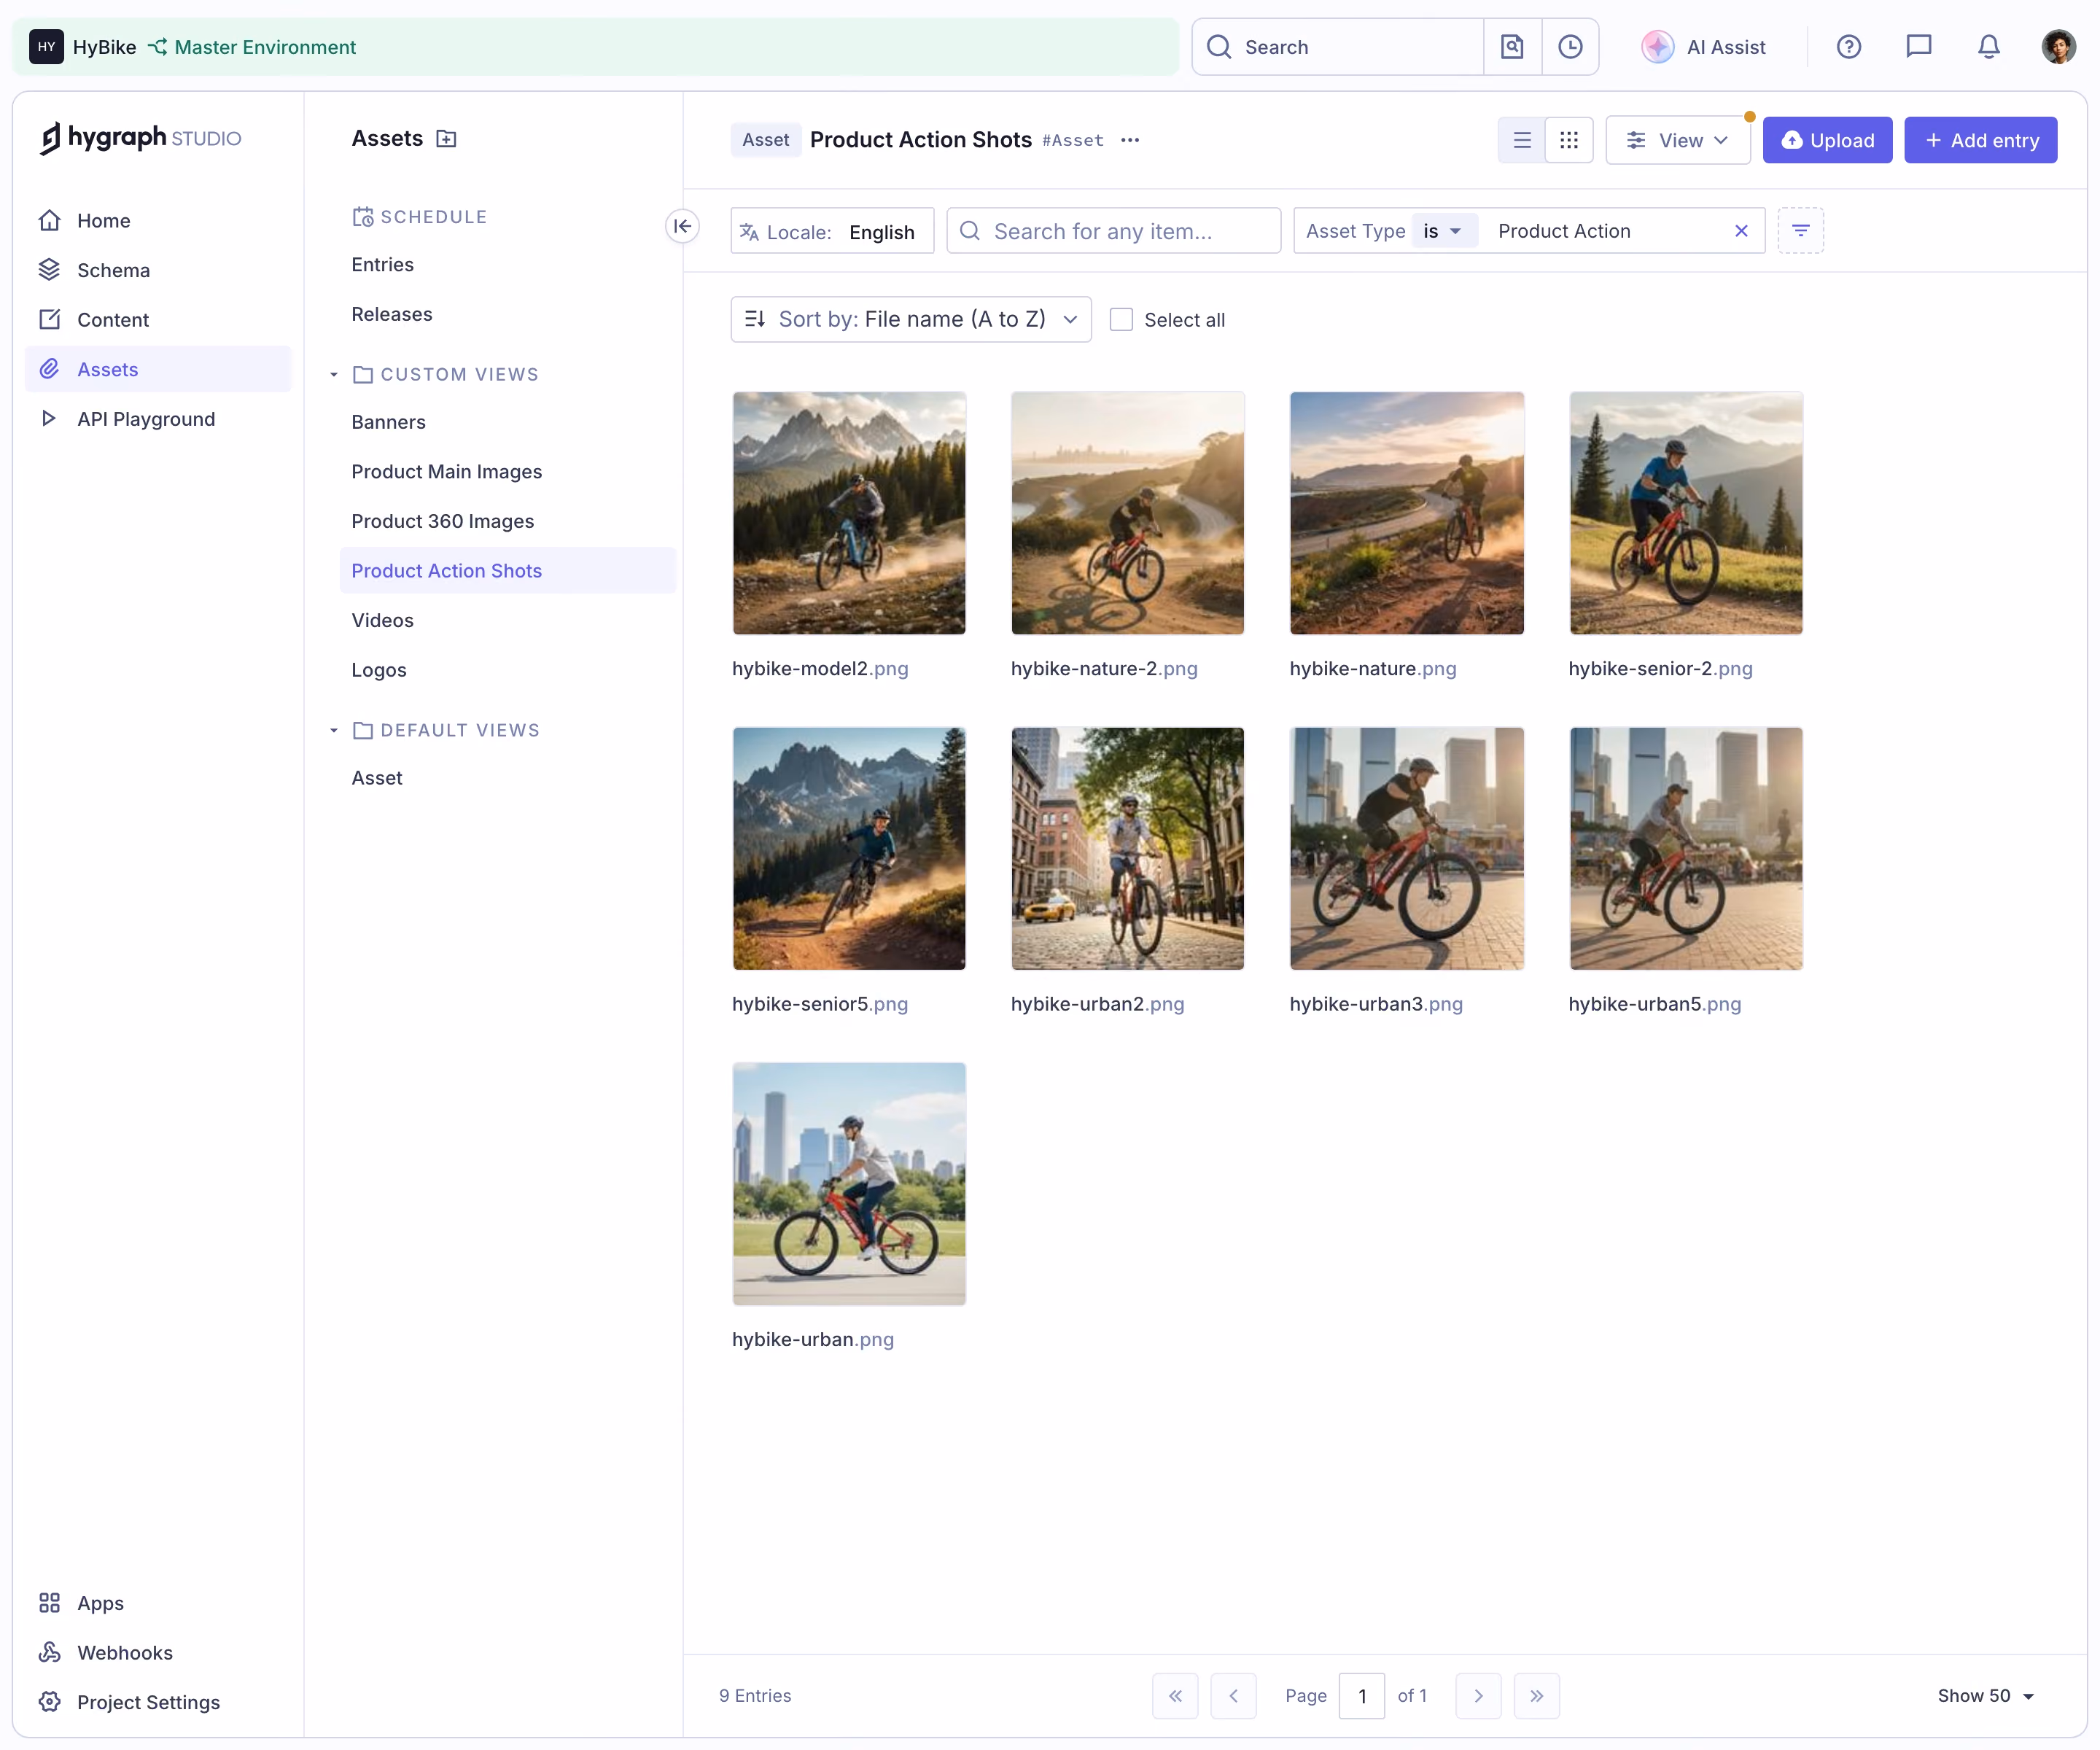Collapse the Default Views folder

point(334,730)
